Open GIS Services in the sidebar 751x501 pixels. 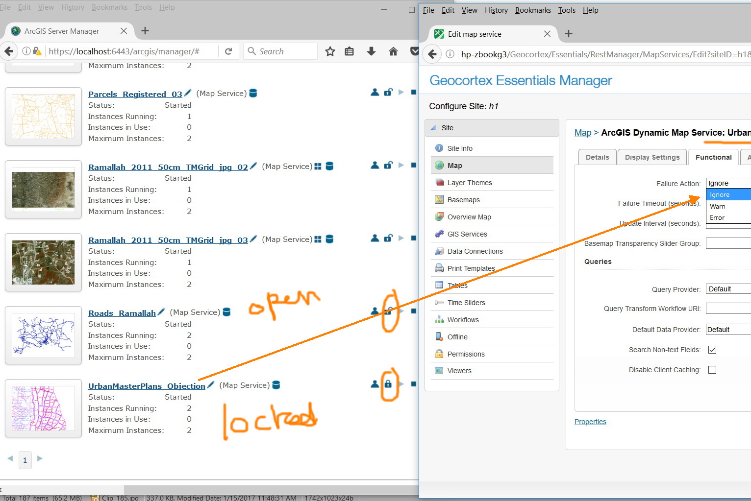[x=492, y=234]
